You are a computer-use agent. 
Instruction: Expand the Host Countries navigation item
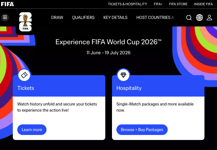[155, 18]
